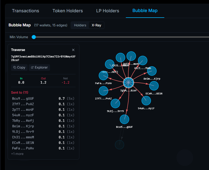Image resolution: width=209 pixels, height=170 pixels.
Task: Click the In 0.0 value
Action: pos(21,82)
